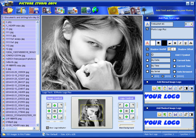The width and height of the screenshot is (196, 138).
Task: Move logo down with Logo Control arrow
Action: click(127, 117)
